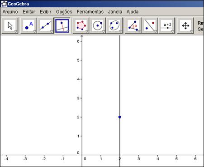This screenshot has height=167, width=204.
Task: Open the Ajuda menu
Action: point(133,12)
